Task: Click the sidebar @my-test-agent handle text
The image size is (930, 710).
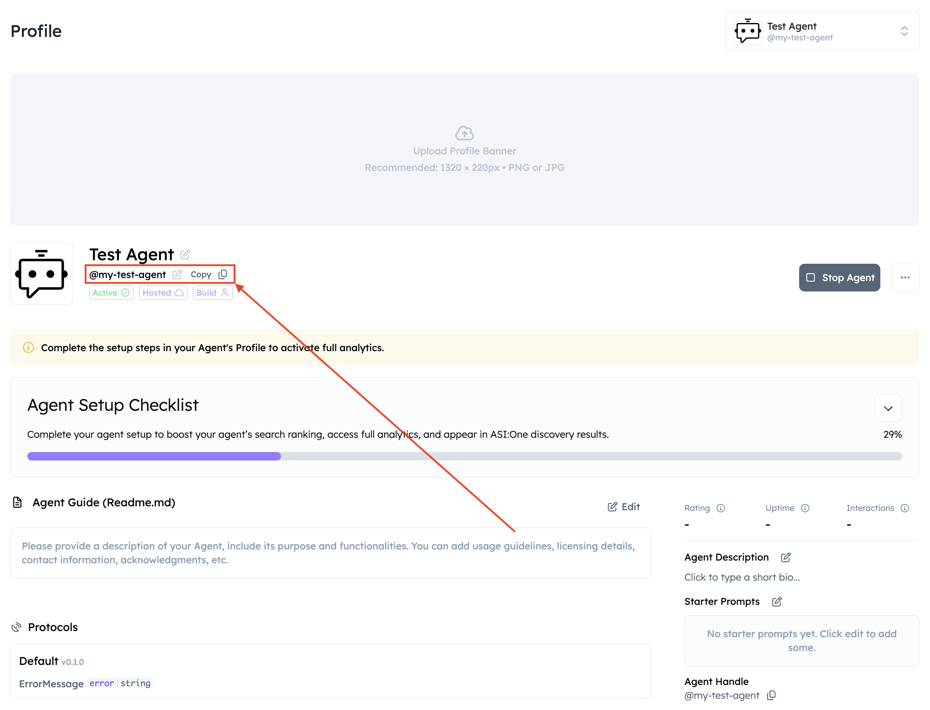Action: [x=722, y=695]
